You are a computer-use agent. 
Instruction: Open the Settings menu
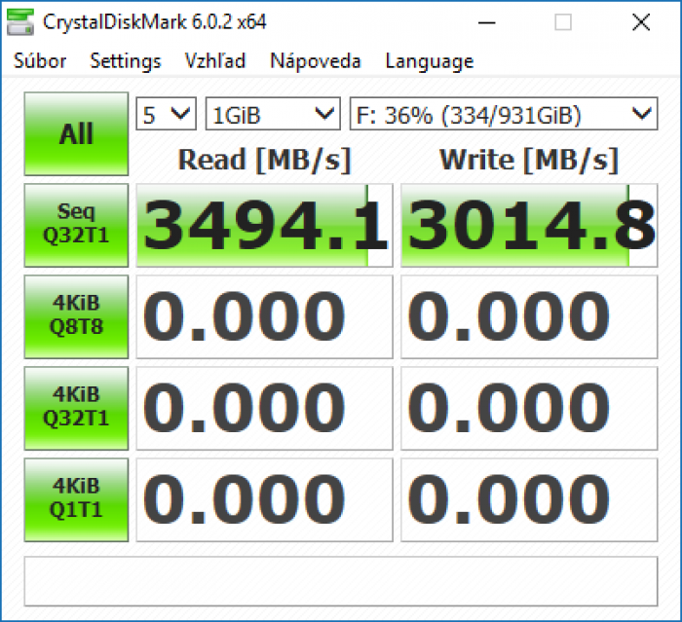tap(126, 61)
